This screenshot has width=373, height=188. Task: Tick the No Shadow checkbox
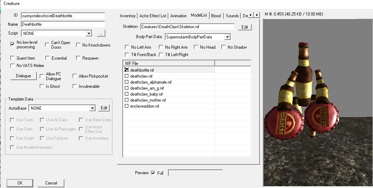coord(223,47)
